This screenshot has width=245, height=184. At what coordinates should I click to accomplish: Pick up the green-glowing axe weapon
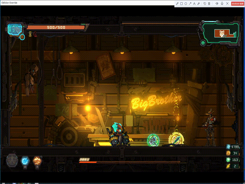tap(153, 140)
